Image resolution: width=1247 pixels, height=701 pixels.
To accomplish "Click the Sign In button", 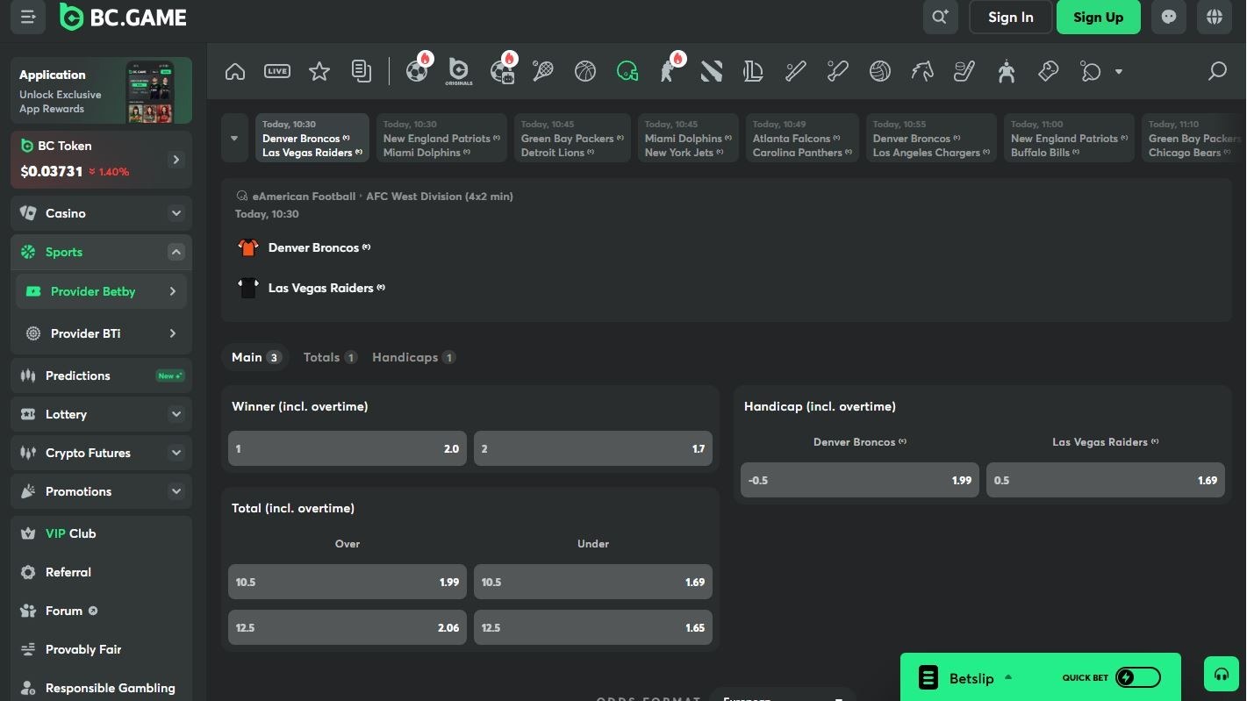I will [1010, 17].
